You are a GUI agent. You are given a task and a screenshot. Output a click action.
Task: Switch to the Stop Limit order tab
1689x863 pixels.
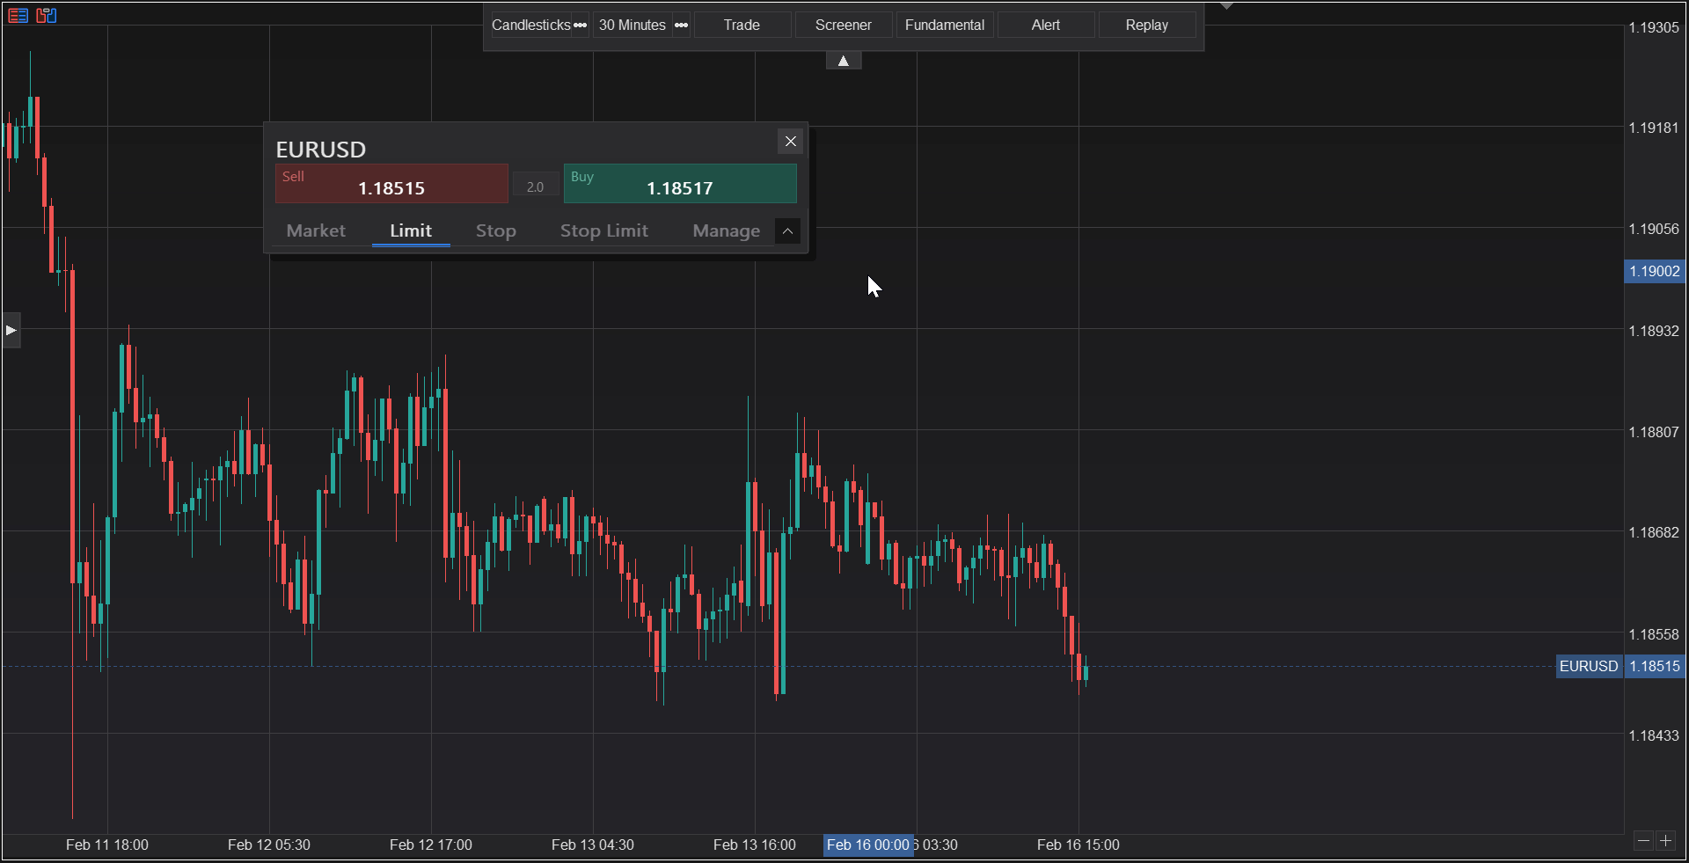pyautogui.click(x=603, y=230)
